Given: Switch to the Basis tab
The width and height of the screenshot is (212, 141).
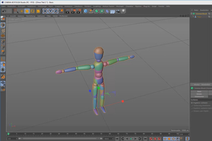Looking at the screenshot, I should coord(199,92).
